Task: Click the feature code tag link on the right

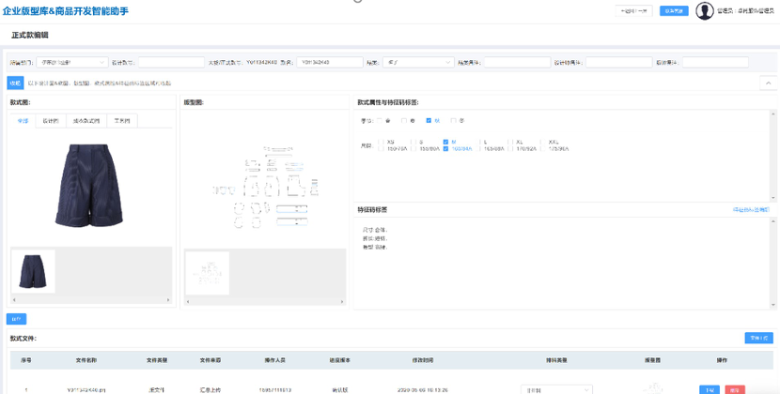Action: [751, 210]
